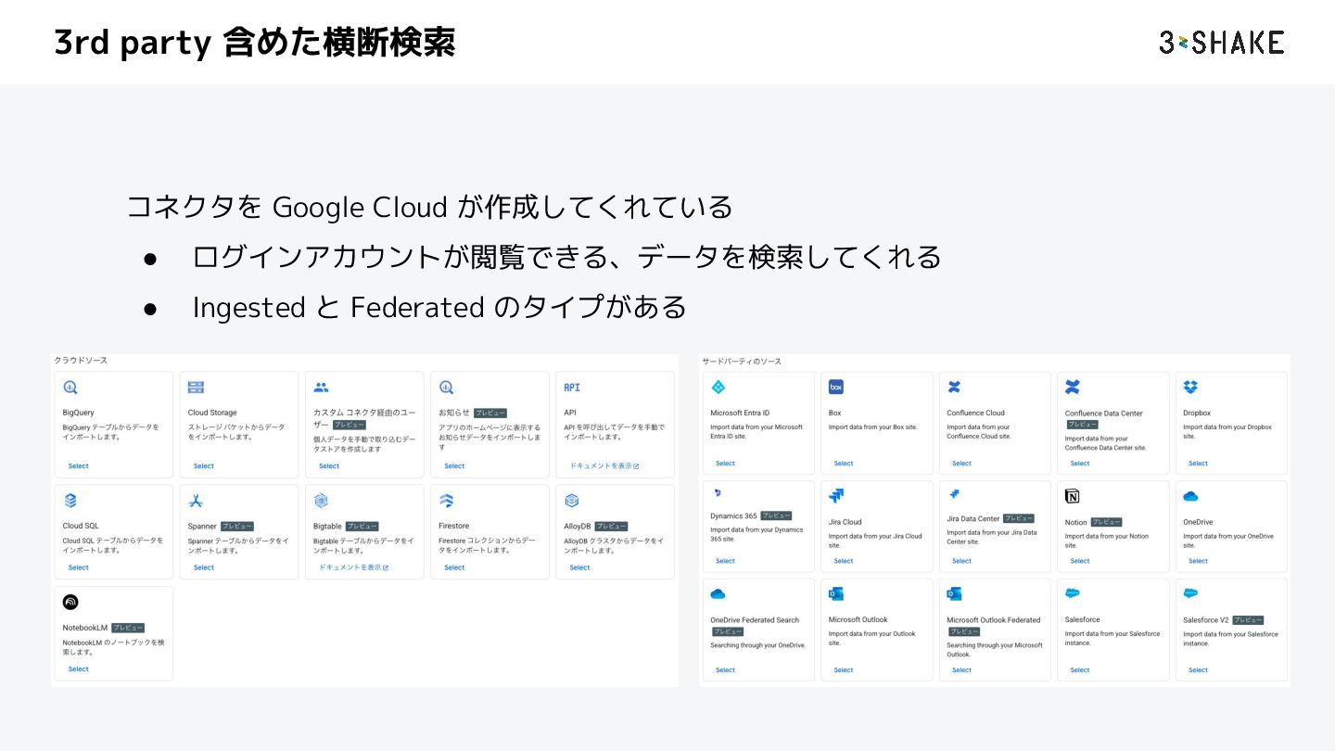Viewport: 1335px width, 751px height.
Task: Click the Salesforce cloud icon
Action: pyautogui.click(x=1073, y=593)
